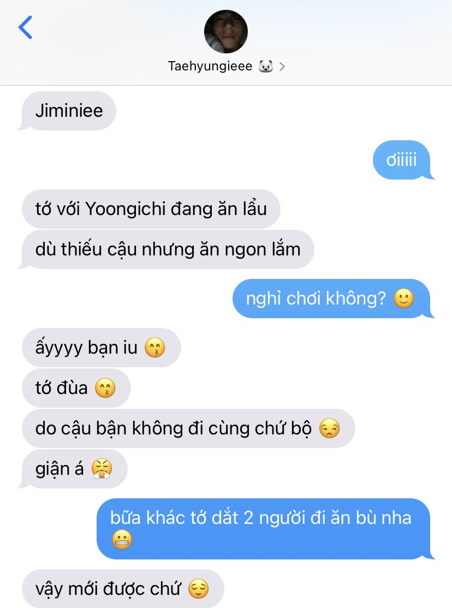Tap unamused emoji in "chứ bộ" message
The width and height of the screenshot is (452, 608).
click(329, 428)
